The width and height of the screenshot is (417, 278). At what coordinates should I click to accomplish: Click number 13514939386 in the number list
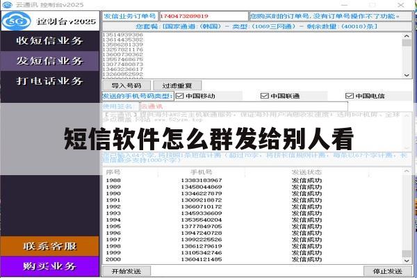click(123, 35)
